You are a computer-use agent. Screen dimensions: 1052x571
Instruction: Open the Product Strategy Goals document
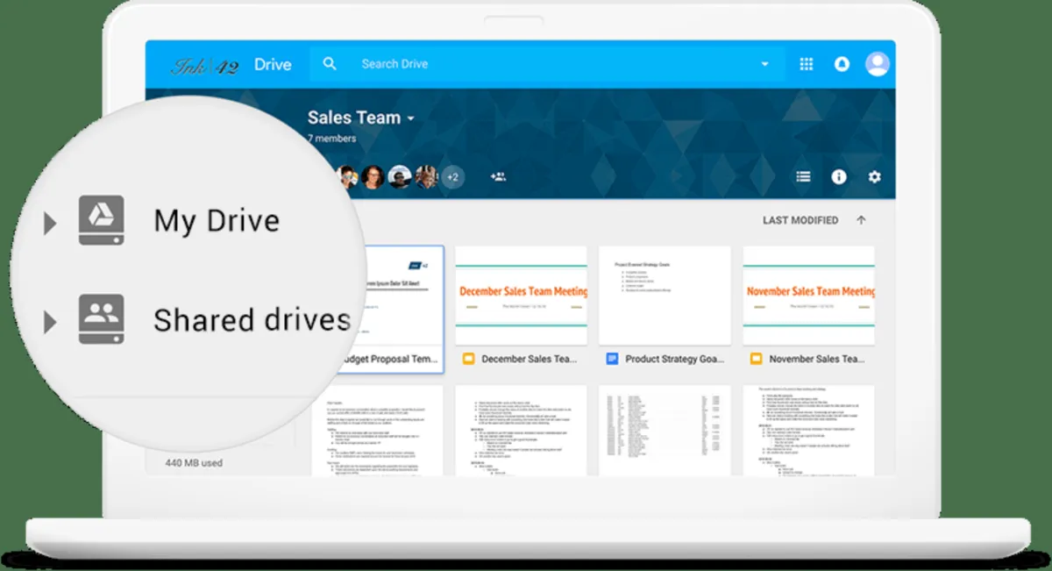(x=665, y=359)
